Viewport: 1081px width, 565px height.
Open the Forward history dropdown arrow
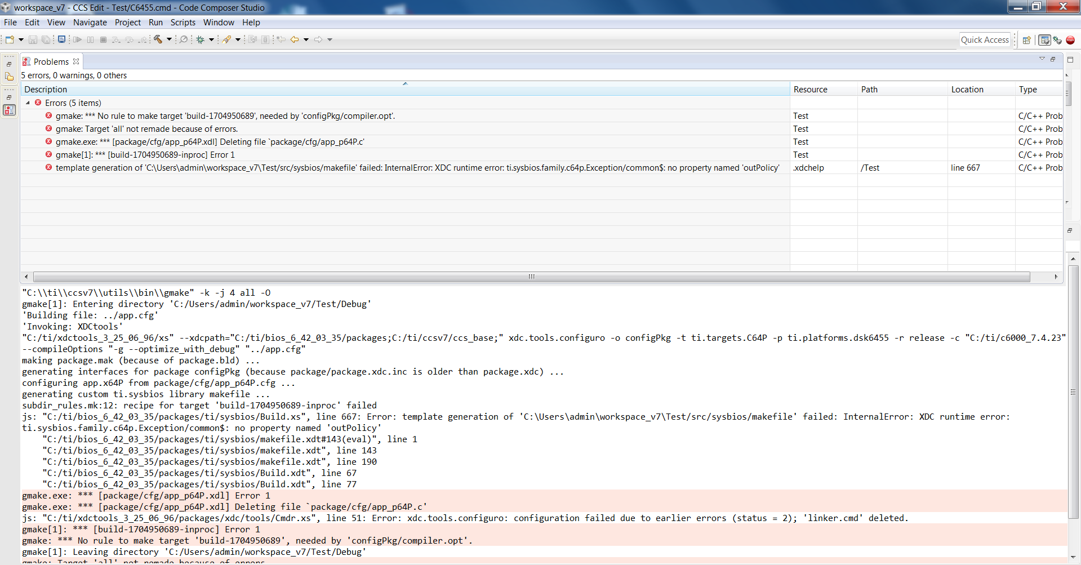coord(330,39)
